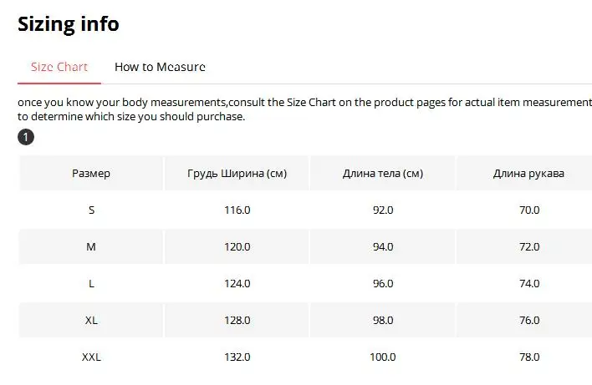Open the How to Measure tab
Image resolution: width=592 pixels, height=385 pixels.
point(160,67)
